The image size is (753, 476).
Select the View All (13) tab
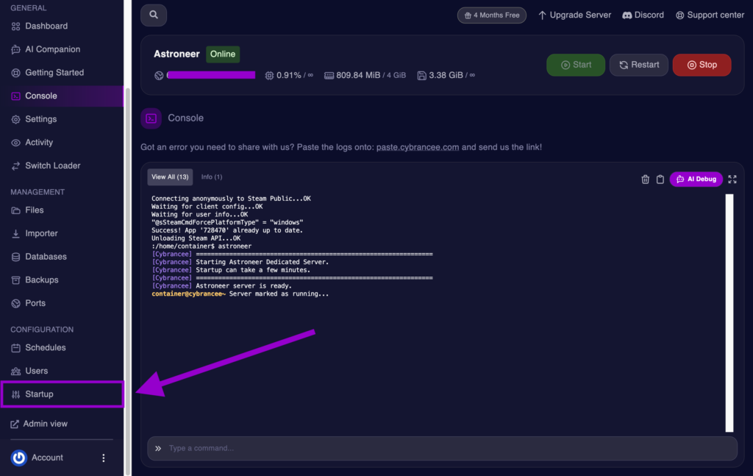170,177
